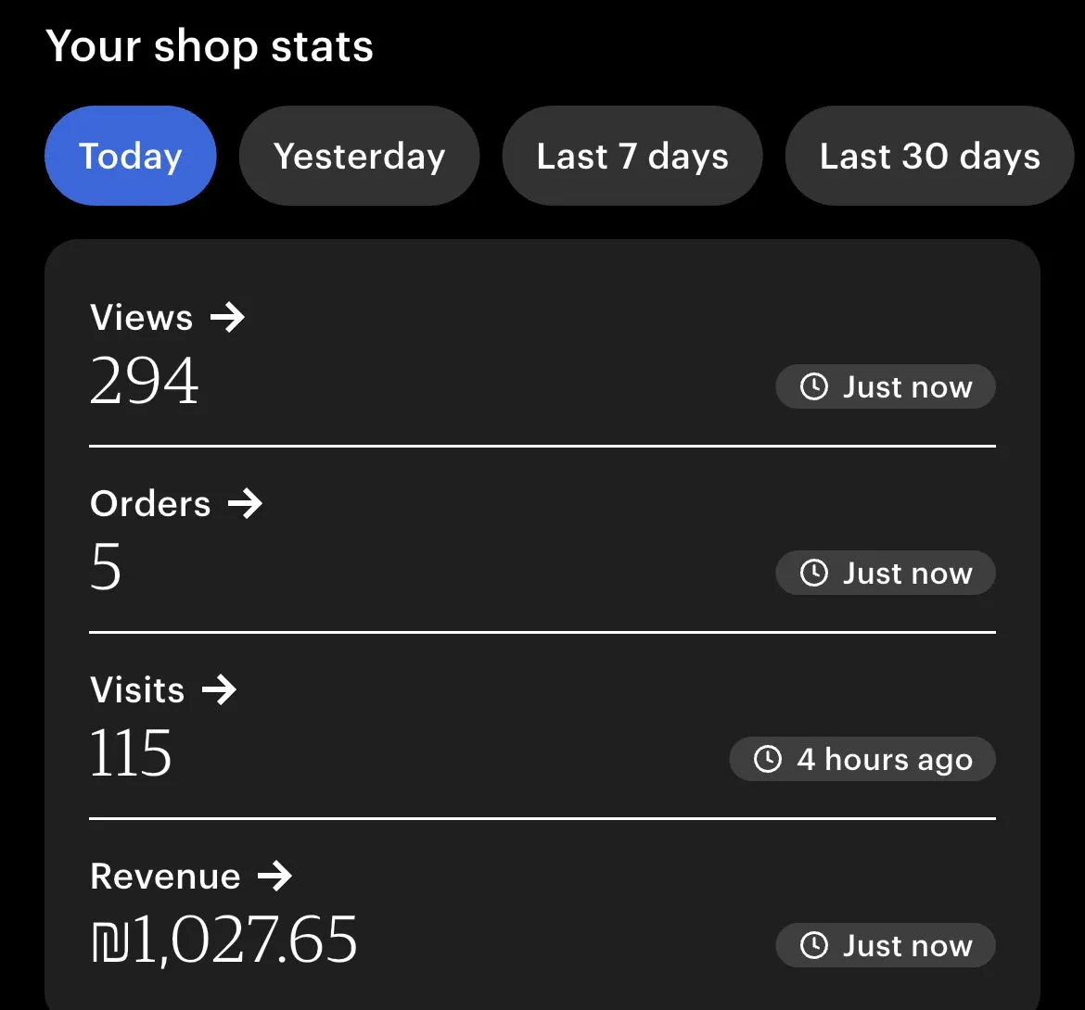This screenshot has width=1085, height=1010.
Task: Open the Visits details link
Action: pos(138,690)
